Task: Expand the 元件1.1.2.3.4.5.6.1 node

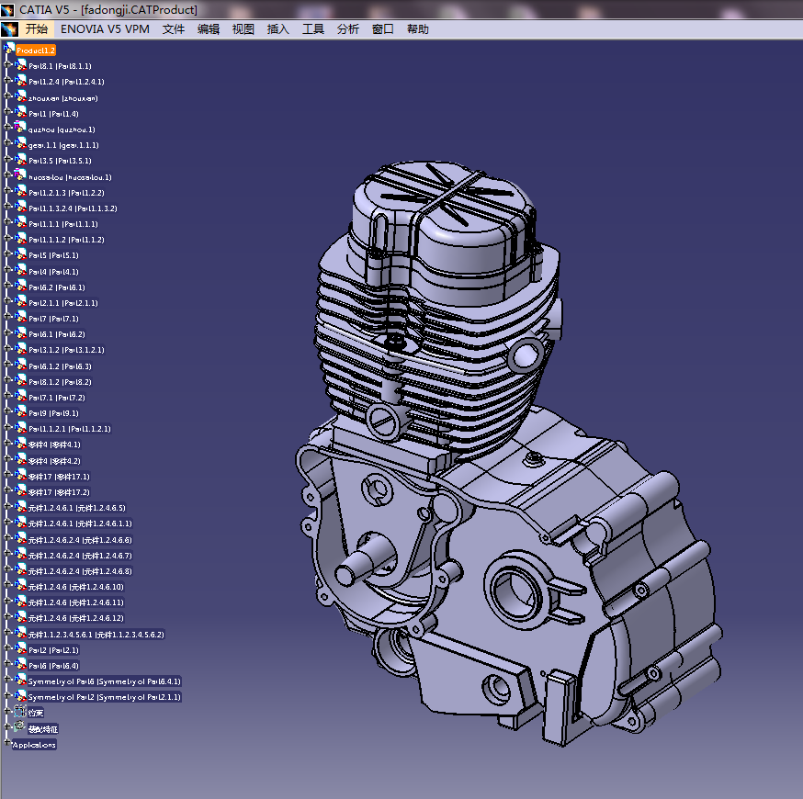Action: (x=7, y=632)
